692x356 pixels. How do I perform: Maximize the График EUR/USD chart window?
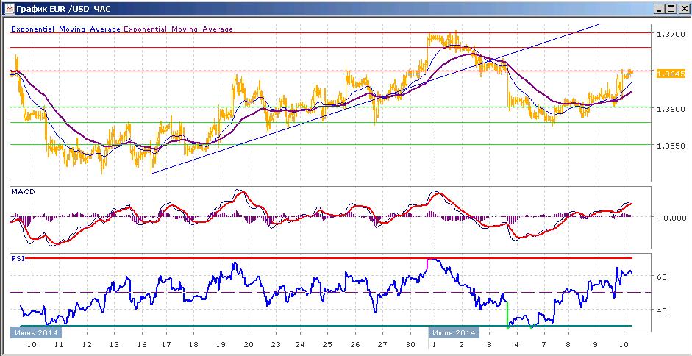tap(671, 8)
